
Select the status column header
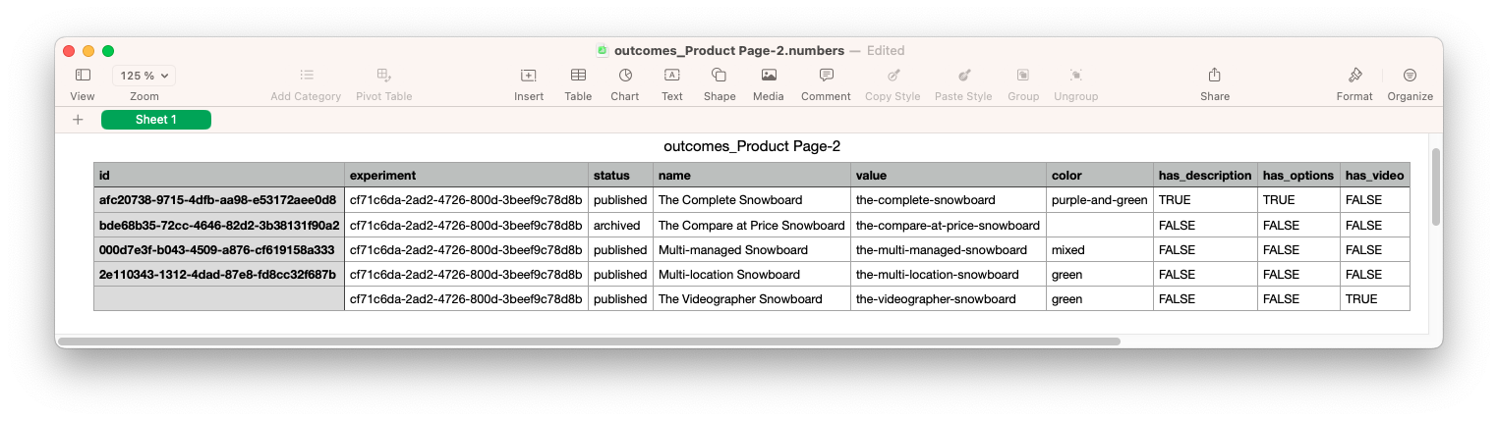(x=621, y=175)
